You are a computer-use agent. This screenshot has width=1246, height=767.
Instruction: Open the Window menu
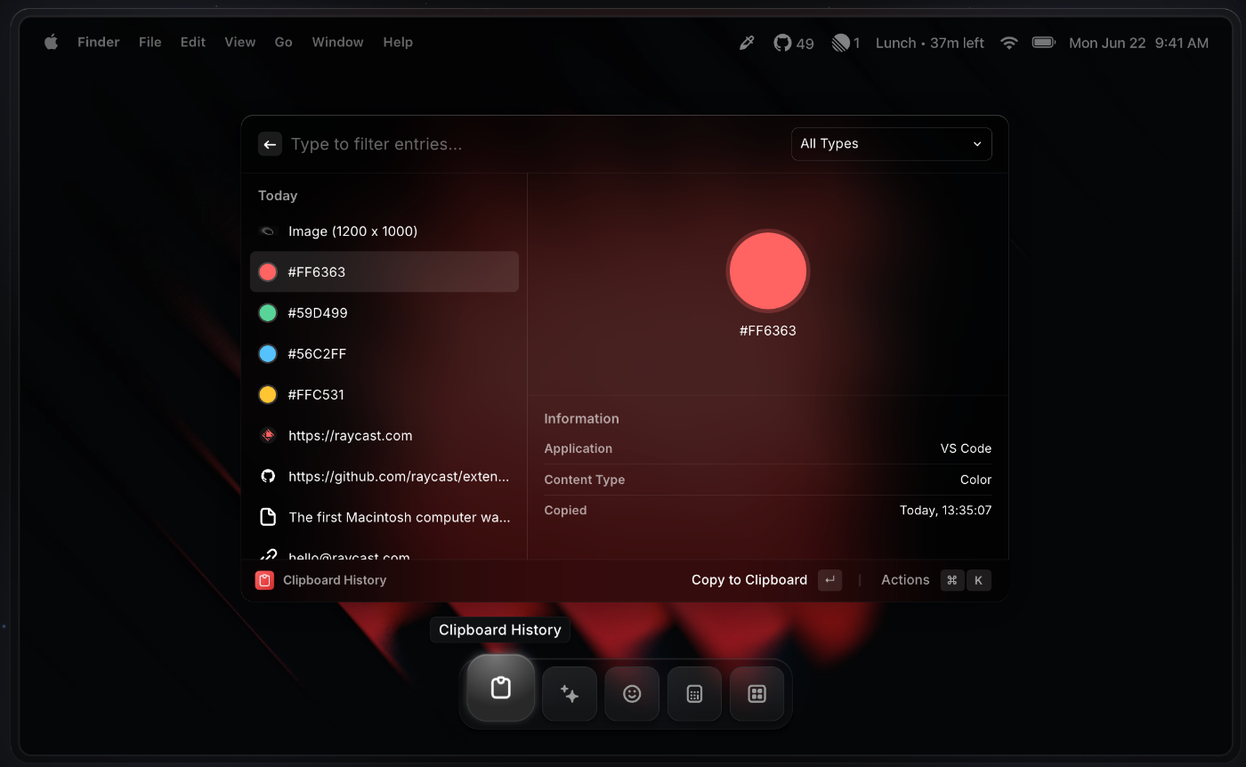click(x=338, y=42)
